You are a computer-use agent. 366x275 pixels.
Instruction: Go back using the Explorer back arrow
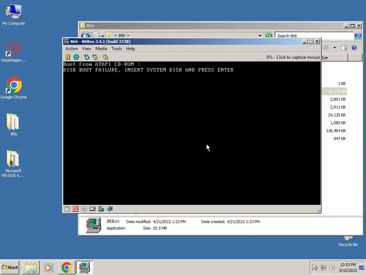pyautogui.click(x=86, y=35)
